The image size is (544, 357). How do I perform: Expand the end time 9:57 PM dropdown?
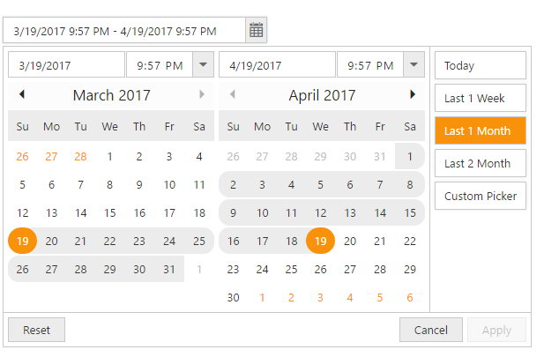pos(414,64)
